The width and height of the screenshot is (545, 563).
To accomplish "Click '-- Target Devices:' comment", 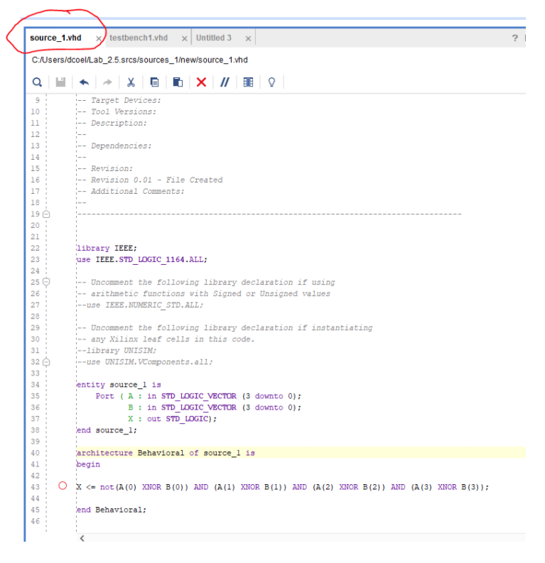I will click(x=119, y=101).
